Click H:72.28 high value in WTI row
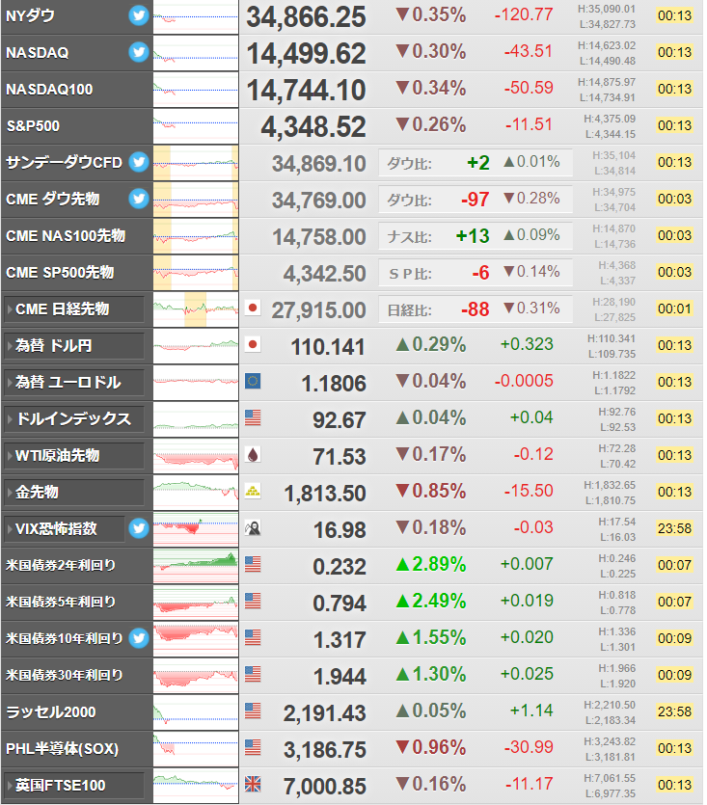707x805 pixels. pyautogui.click(x=617, y=448)
